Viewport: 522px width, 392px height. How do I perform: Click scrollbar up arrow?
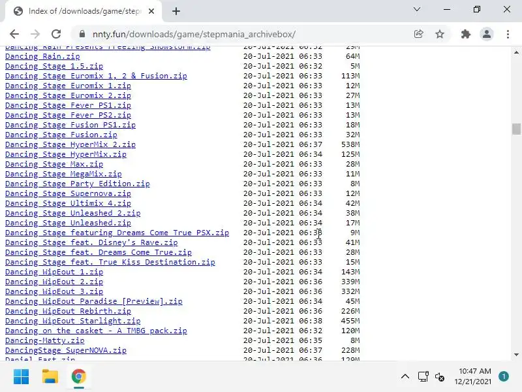pyautogui.click(x=516, y=52)
